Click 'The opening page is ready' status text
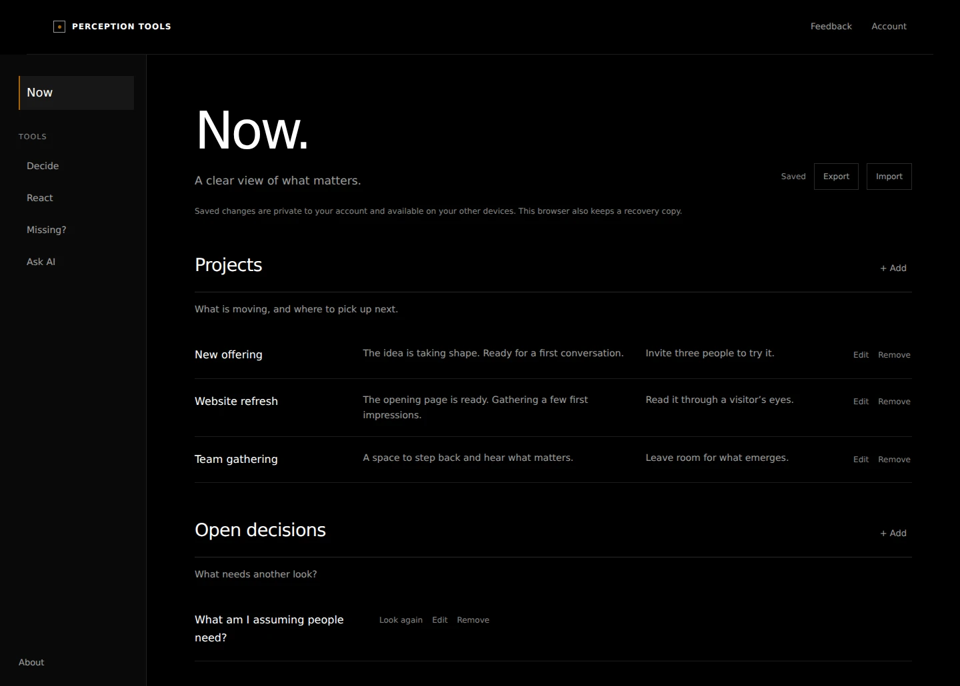This screenshot has height=686, width=960. (x=475, y=408)
